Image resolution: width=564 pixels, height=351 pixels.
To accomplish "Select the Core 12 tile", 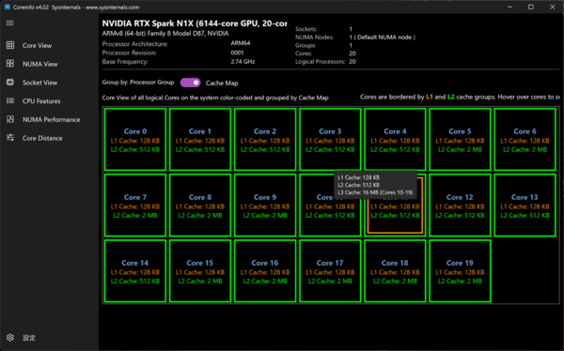I will 460,206.
